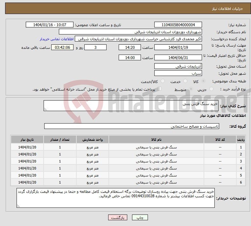The width and height of the screenshot is (251, 226).
Task: Click the deadline time field 14:20
Action: pyautogui.click(x=130, y=47)
